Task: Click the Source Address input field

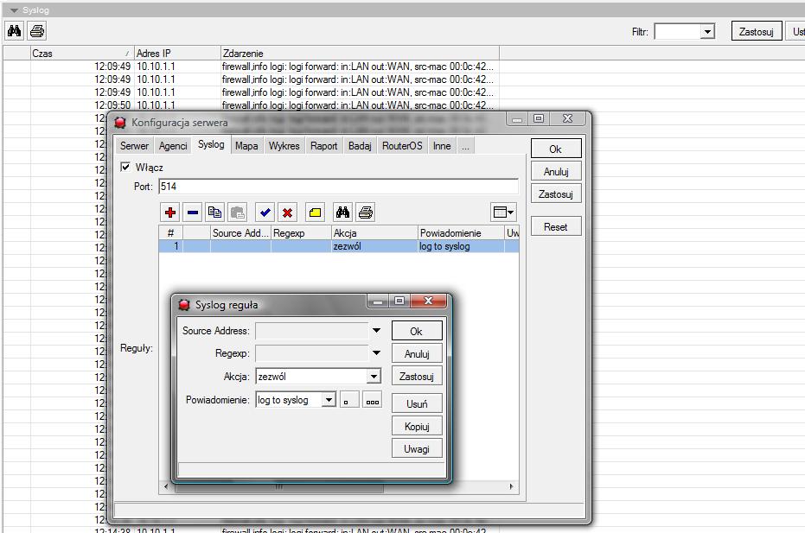Action: click(312, 331)
